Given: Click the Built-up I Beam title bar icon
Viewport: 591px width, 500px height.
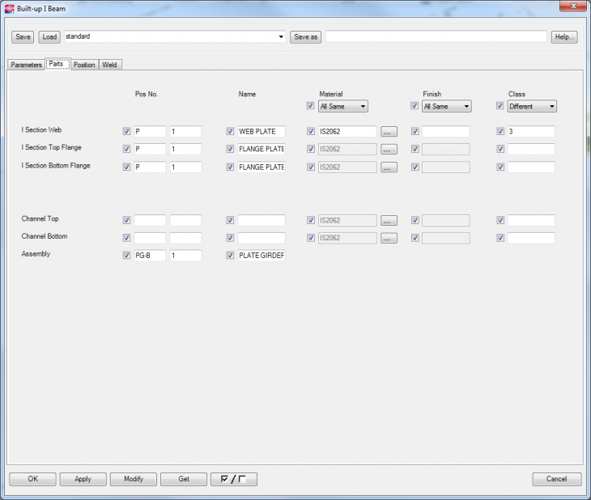Looking at the screenshot, I should pyautogui.click(x=9, y=8).
